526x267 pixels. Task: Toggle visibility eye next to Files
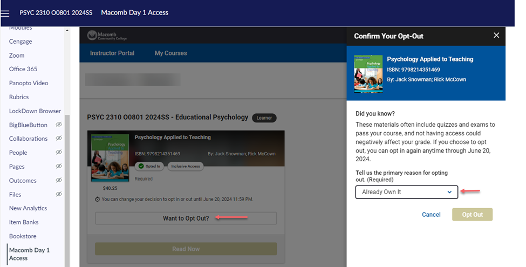pyautogui.click(x=59, y=194)
